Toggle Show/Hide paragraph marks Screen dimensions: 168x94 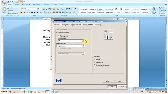[x=76, y=9]
